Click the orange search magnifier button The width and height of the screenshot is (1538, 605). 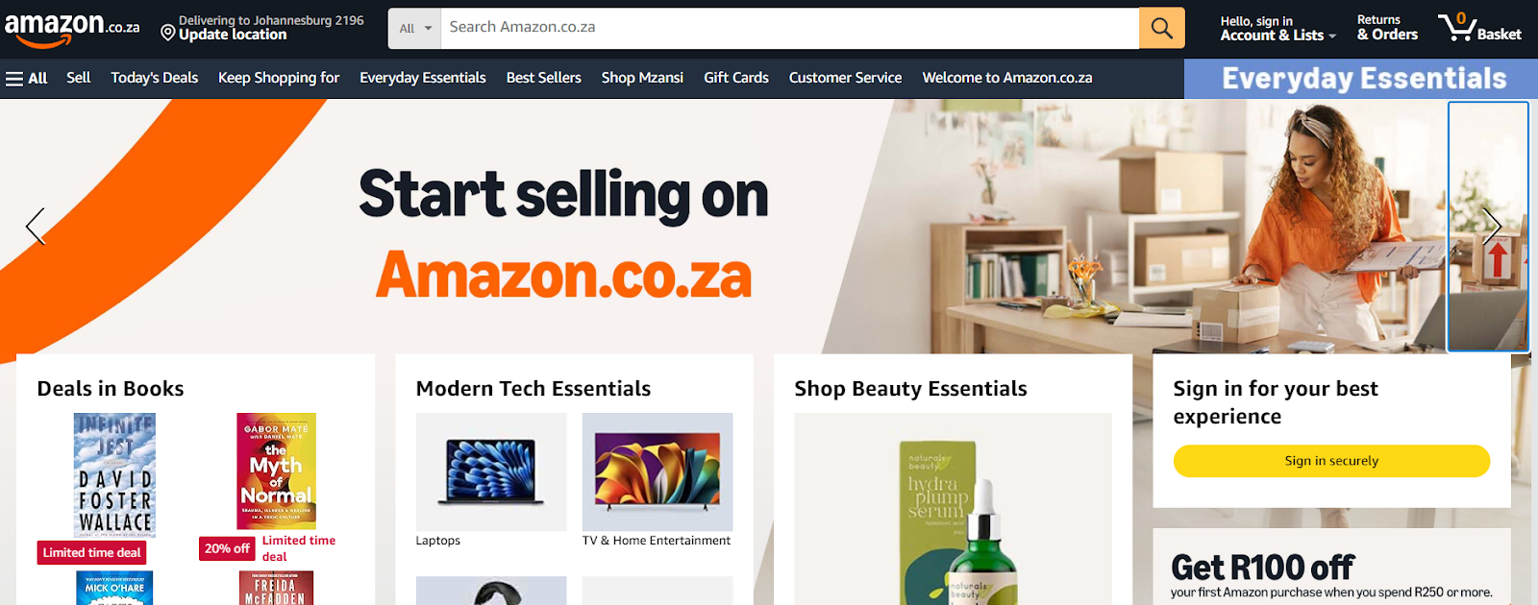(1161, 28)
